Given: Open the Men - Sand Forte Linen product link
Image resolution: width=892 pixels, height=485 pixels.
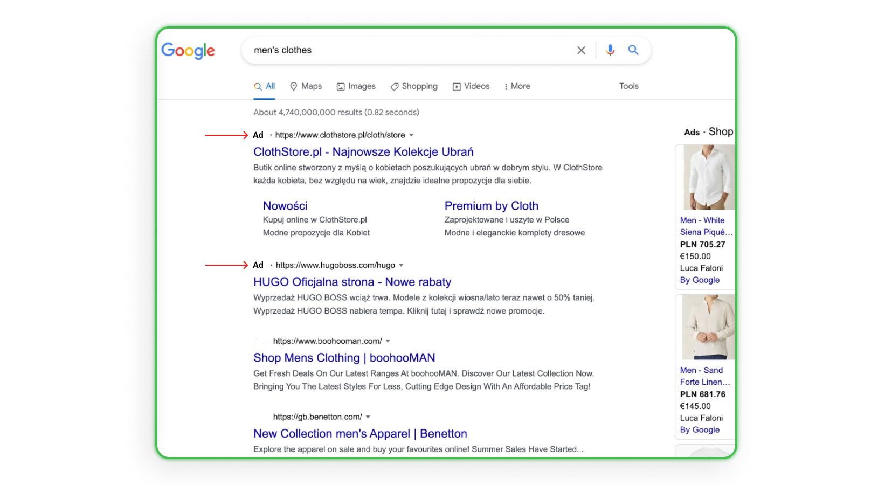Looking at the screenshot, I should pyautogui.click(x=705, y=376).
